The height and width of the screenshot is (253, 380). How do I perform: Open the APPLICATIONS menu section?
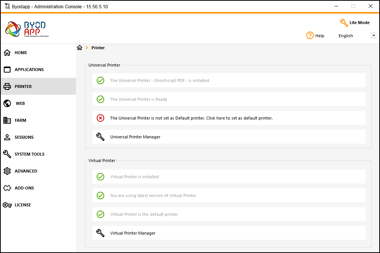coord(38,70)
